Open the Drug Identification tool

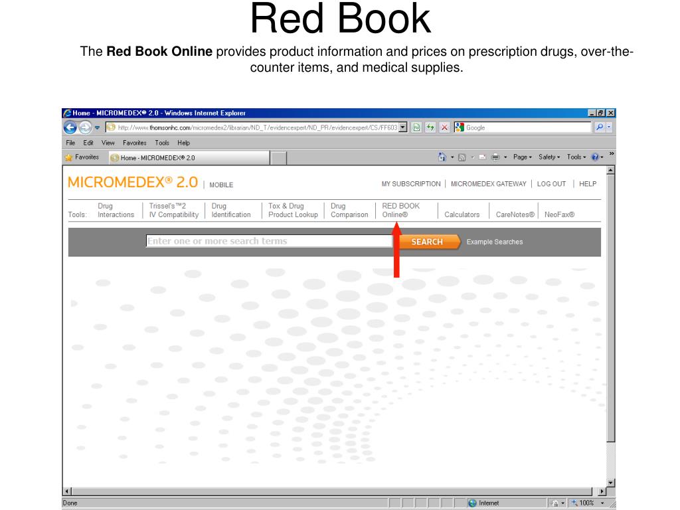tap(231, 211)
